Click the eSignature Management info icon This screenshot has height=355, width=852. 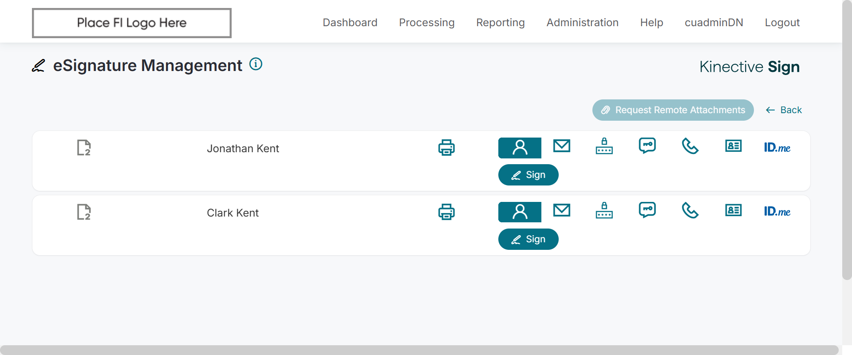pyautogui.click(x=256, y=64)
